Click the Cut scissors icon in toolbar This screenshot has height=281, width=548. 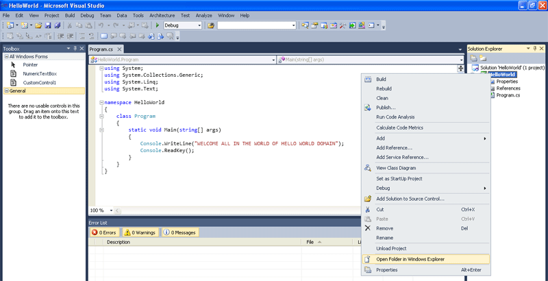tap(70, 25)
